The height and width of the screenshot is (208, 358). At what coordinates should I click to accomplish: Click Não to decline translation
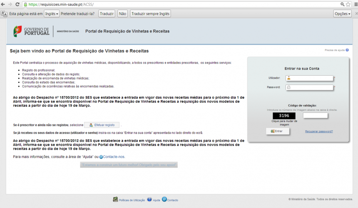[x=122, y=14]
